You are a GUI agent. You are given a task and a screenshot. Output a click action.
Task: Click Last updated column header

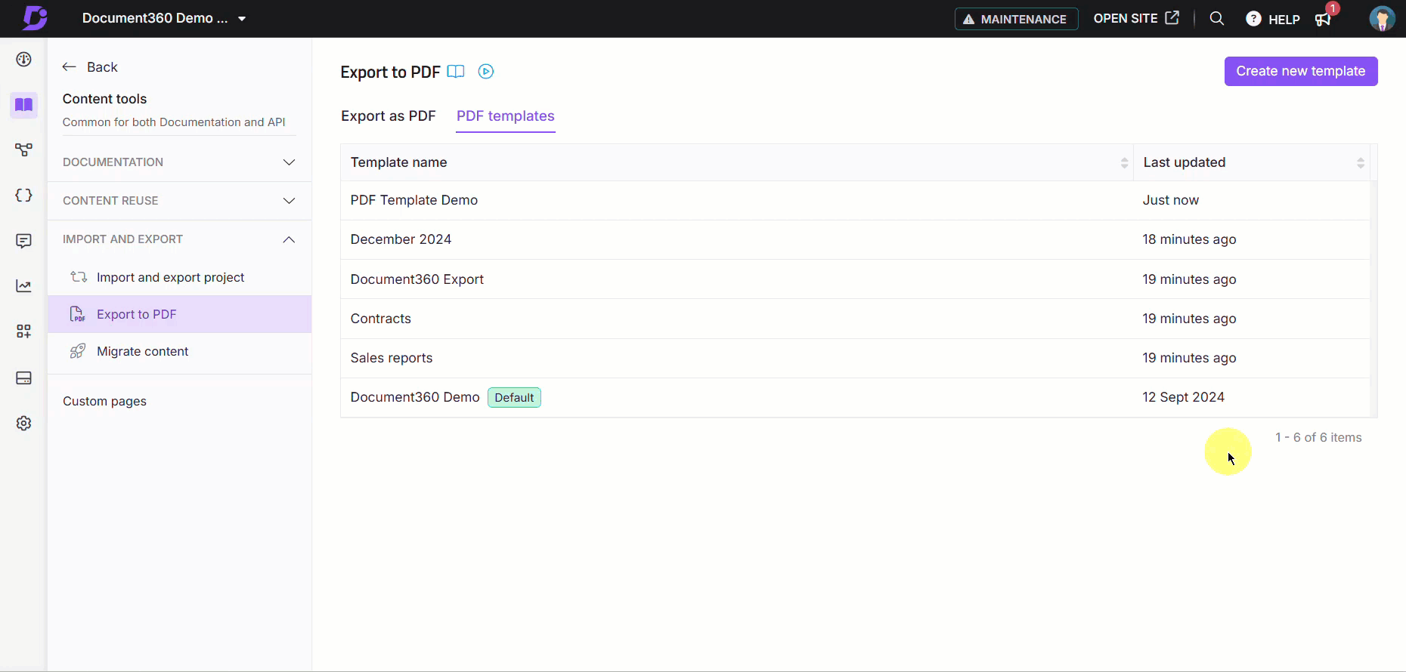coord(1252,162)
